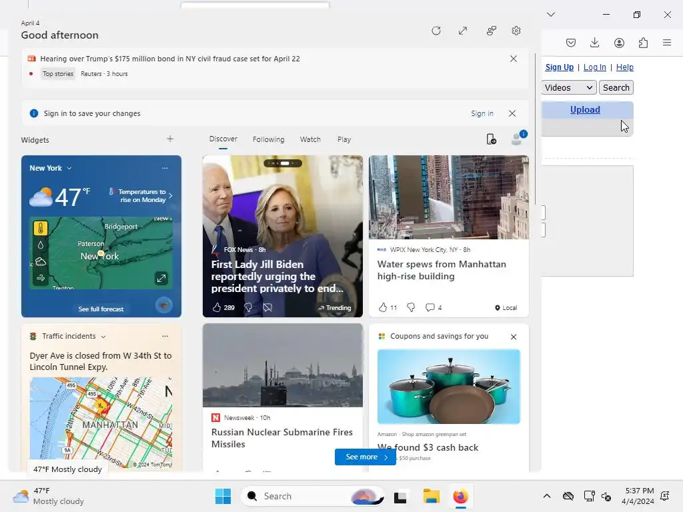
Task: Dislike the Jill Biden story
Action: [x=248, y=307]
